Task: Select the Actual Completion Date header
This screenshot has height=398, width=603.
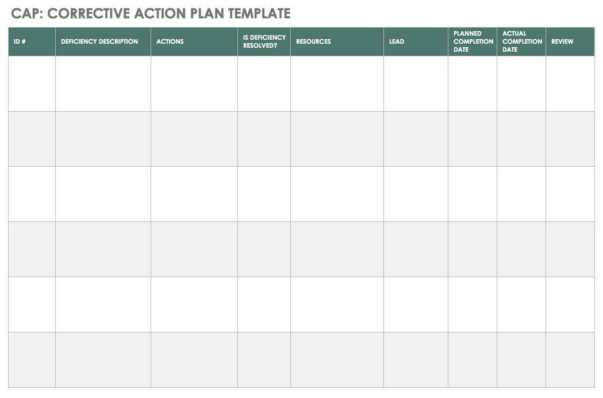Action: coord(521,41)
